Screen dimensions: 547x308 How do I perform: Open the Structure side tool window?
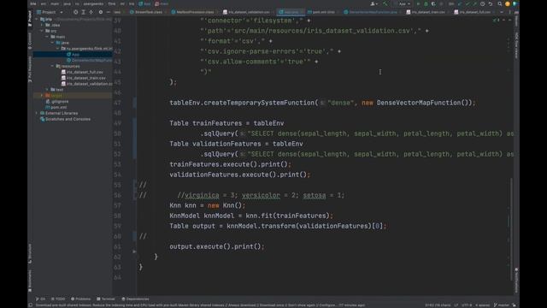coord(30,253)
